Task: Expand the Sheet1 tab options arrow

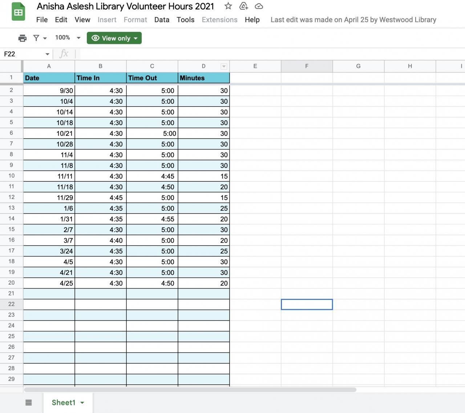Action: (82, 403)
